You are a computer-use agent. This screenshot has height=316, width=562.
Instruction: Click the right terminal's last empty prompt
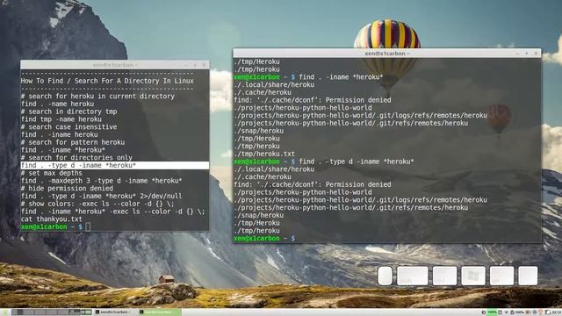[x=264, y=239]
